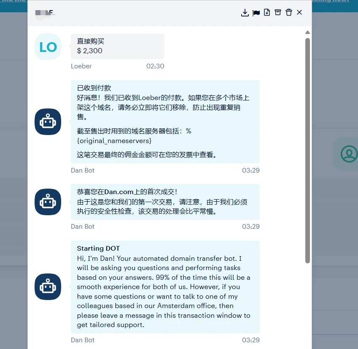Click the file export document icon
Screen dimensions: 358x349
pyautogui.click(x=267, y=13)
